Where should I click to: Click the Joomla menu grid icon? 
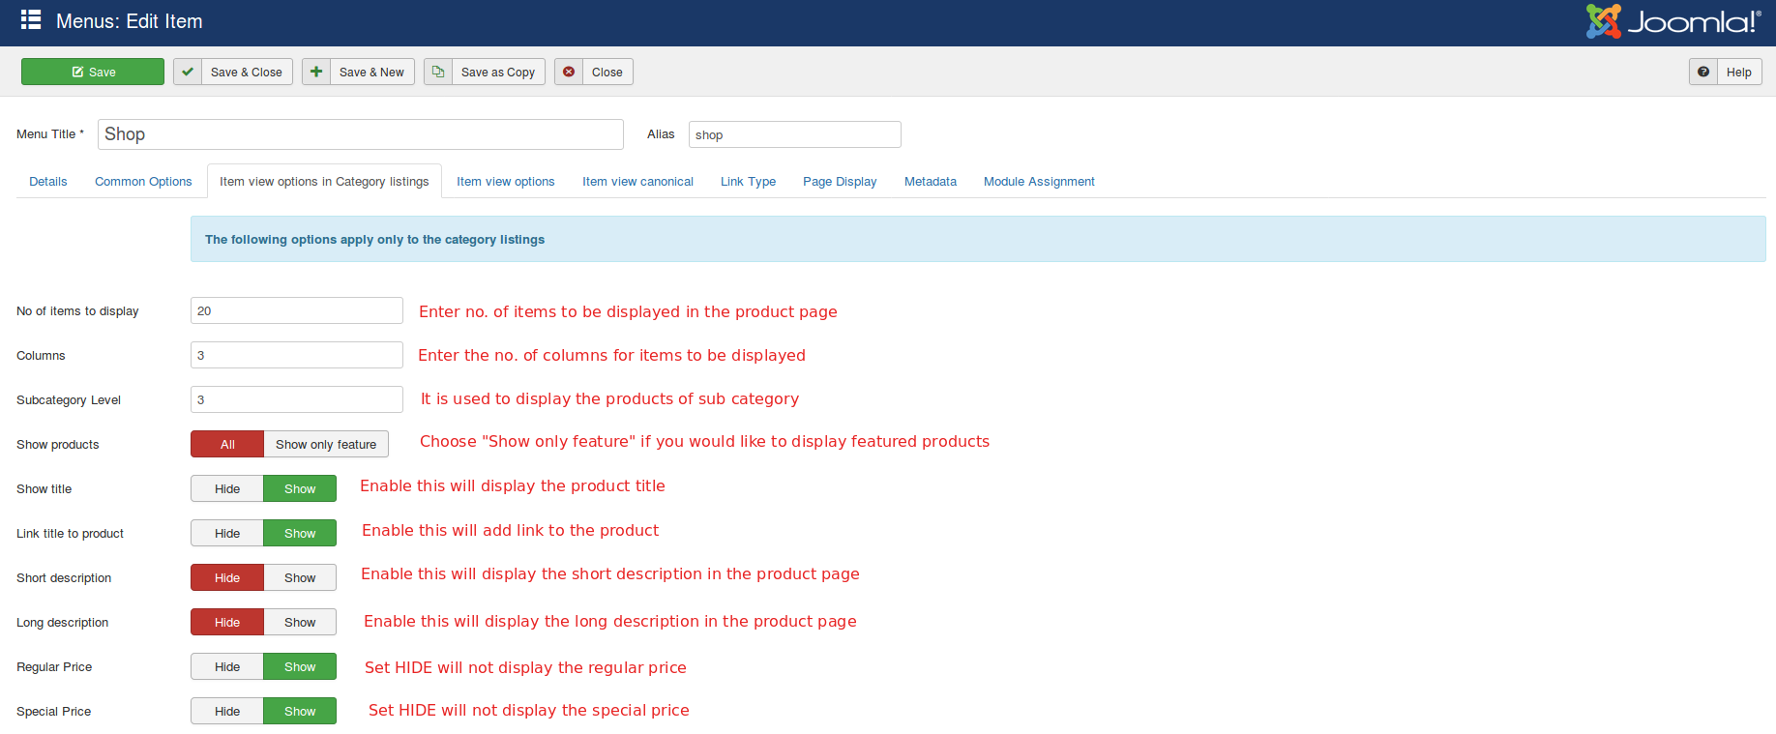point(31,20)
